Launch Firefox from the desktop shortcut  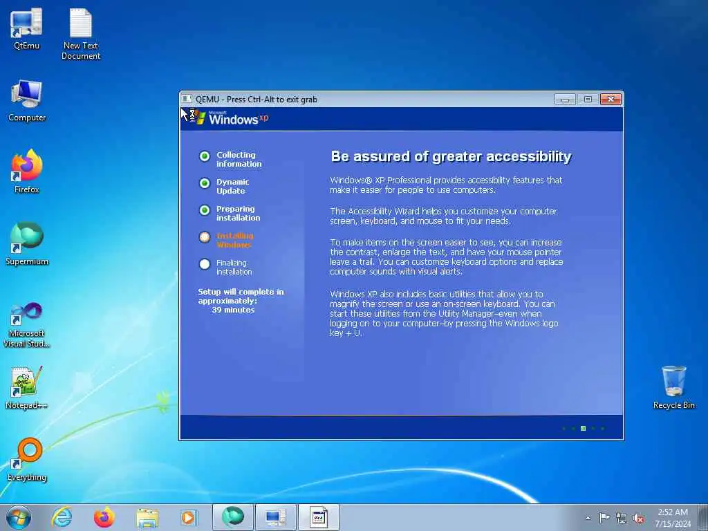[x=27, y=171]
